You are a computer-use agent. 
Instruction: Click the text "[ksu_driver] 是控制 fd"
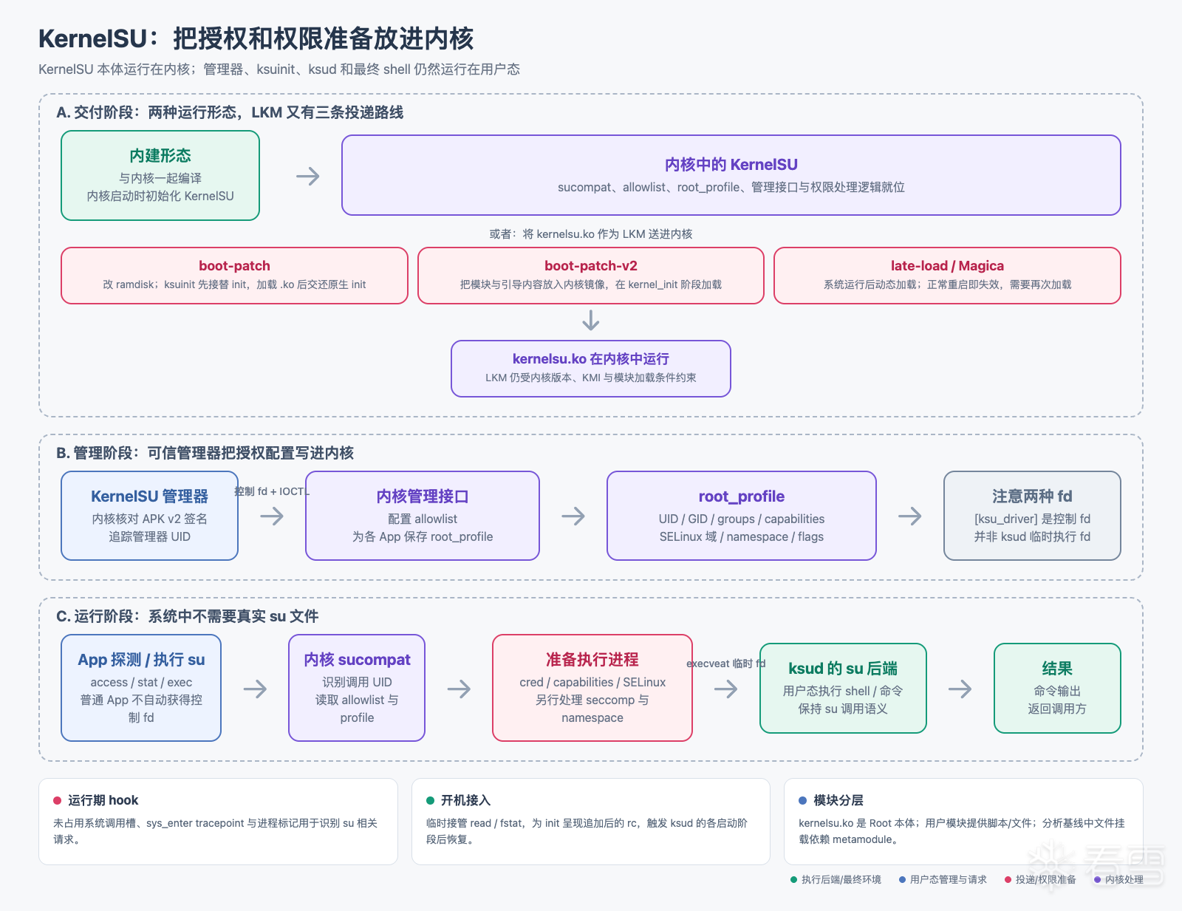pos(1032,519)
